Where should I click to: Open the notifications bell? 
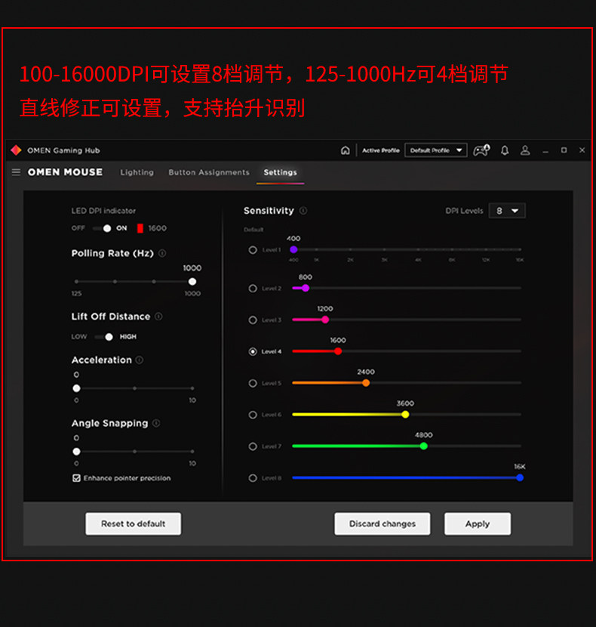coord(505,150)
